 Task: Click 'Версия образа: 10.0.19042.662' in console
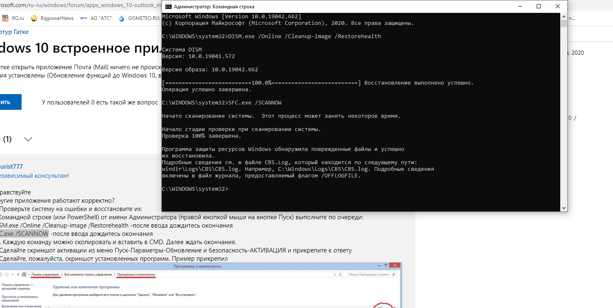click(210, 70)
